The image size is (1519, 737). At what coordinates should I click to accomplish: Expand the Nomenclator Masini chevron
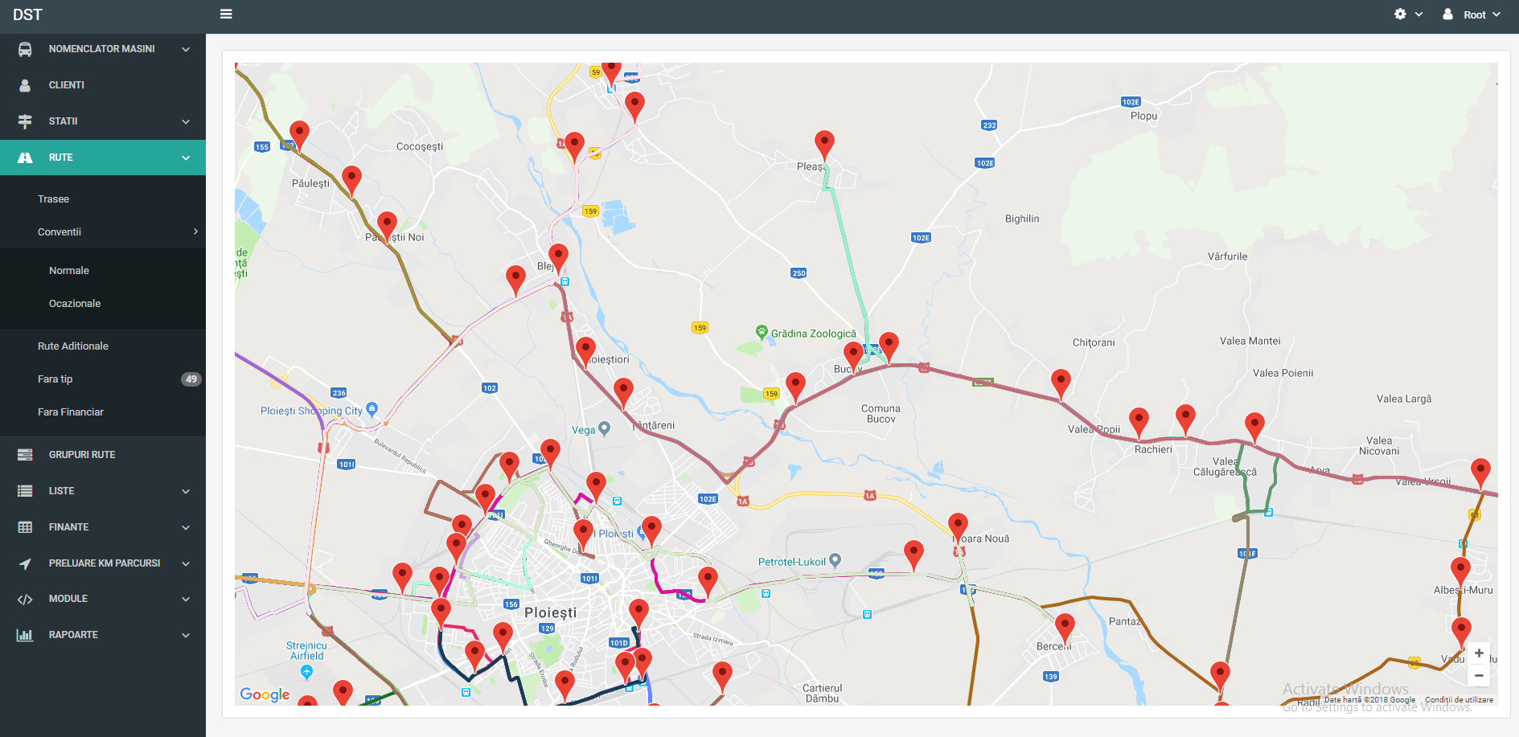point(186,49)
